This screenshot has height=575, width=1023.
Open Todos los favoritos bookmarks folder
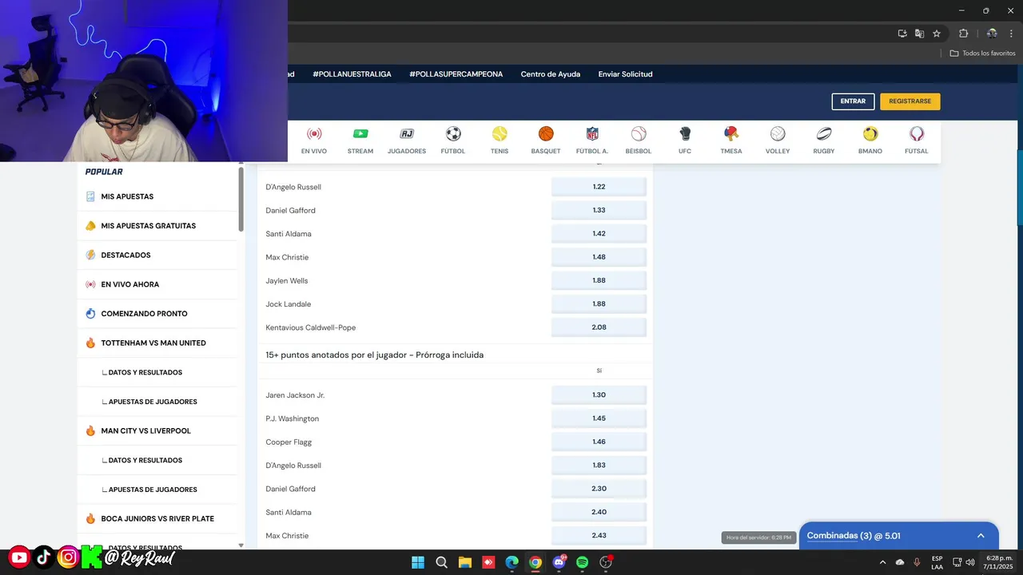coord(982,54)
